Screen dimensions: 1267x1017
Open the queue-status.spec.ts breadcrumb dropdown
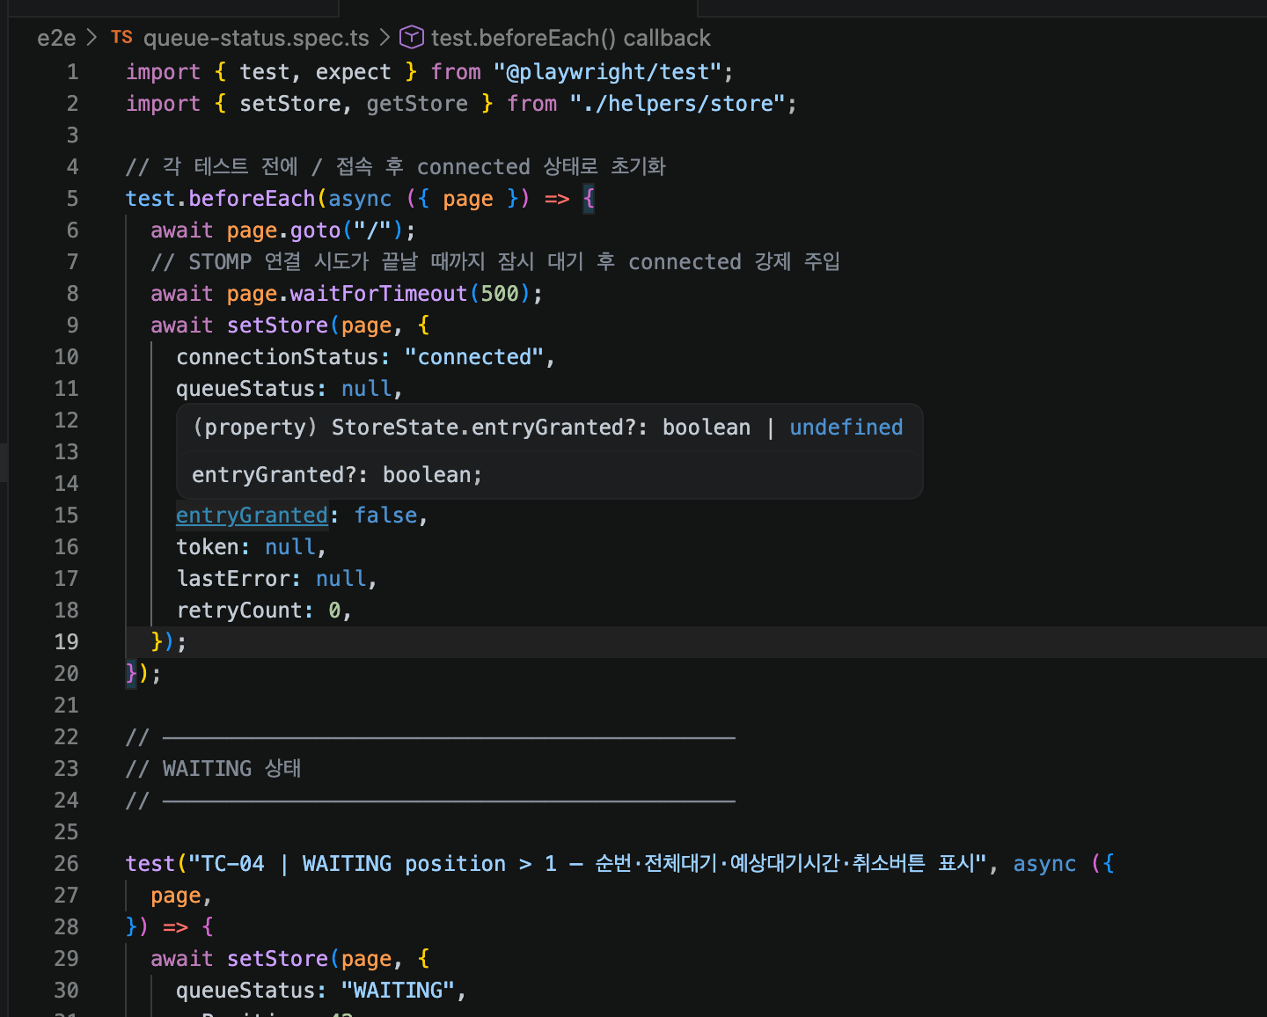(256, 38)
